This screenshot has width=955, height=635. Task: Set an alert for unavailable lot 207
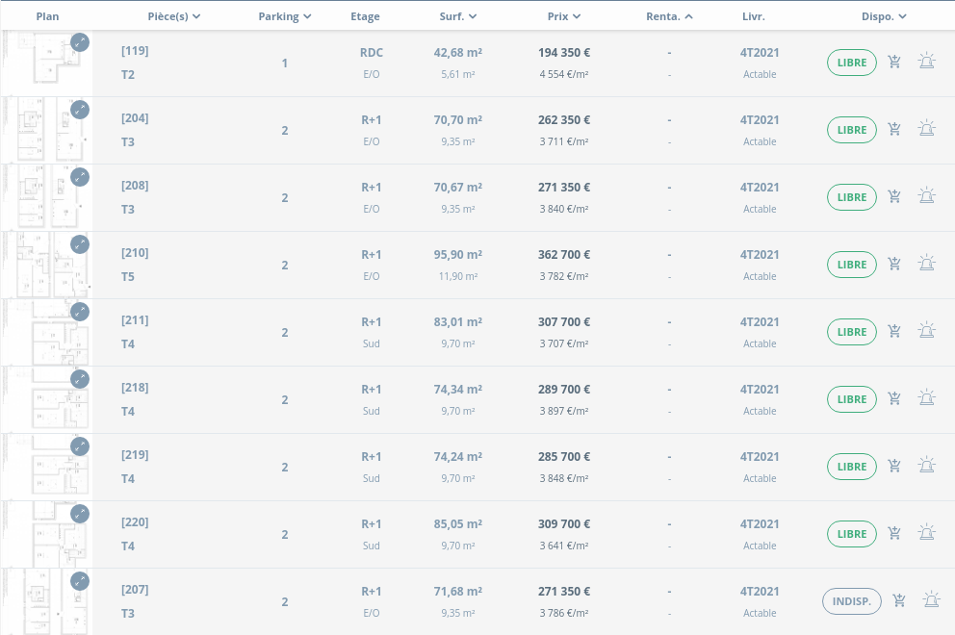coord(931,600)
